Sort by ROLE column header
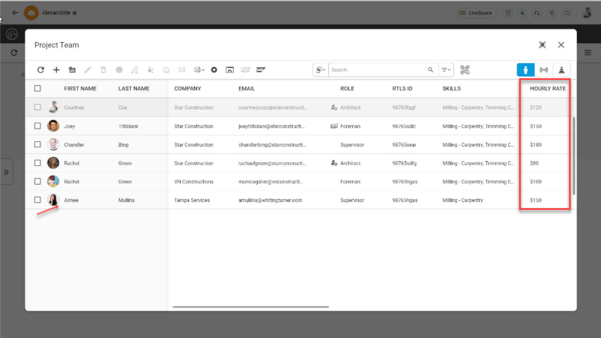The height and width of the screenshot is (338, 601). point(347,89)
